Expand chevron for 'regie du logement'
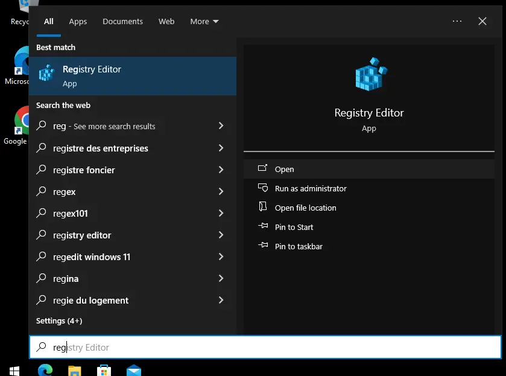Screen dimensions: 506x376 point(221,300)
